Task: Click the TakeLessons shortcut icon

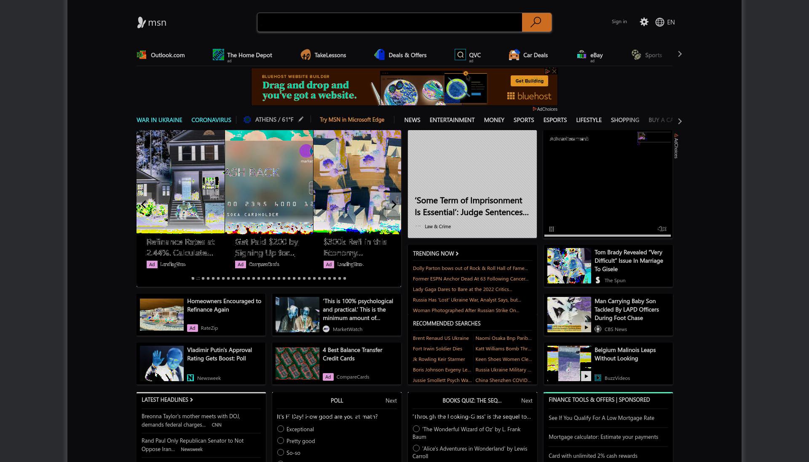Action: pyautogui.click(x=305, y=55)
